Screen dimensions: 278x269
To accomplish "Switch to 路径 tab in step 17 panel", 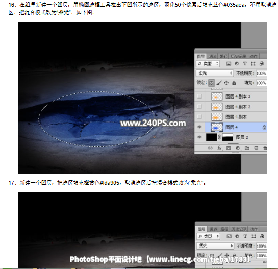I will (224, 229).
